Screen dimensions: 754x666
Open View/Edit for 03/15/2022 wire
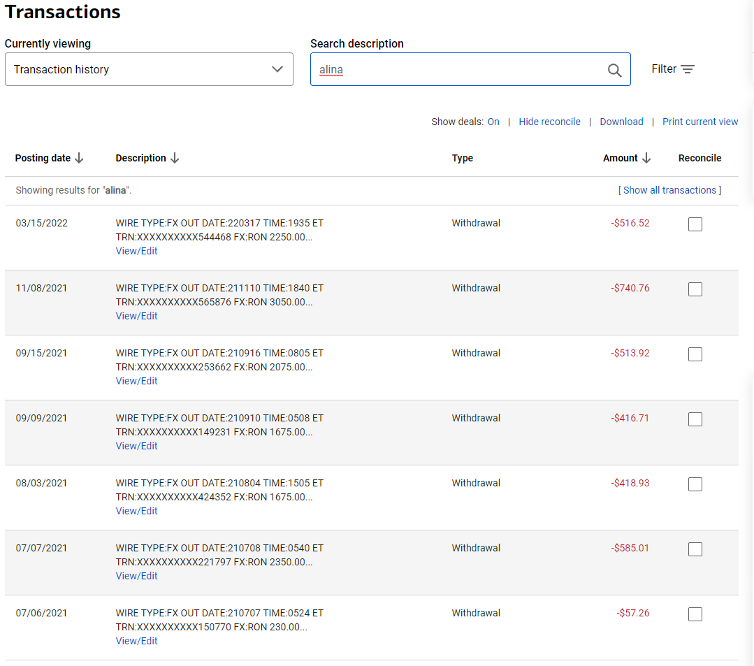pyautogui.click(x=137, y=251)
